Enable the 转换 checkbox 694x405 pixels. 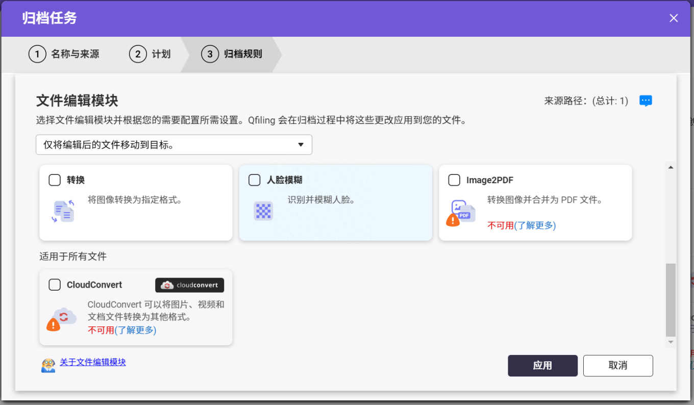point(55,180)
